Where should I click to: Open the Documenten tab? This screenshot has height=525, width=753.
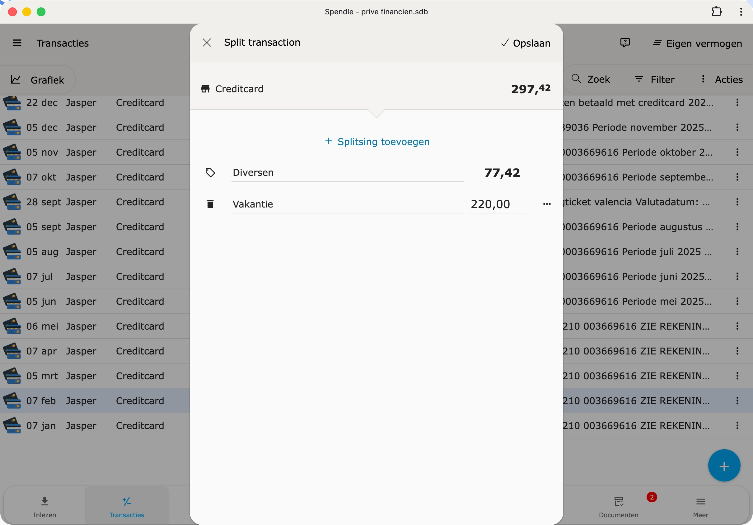pyautogui.click(x=618, y=506)
